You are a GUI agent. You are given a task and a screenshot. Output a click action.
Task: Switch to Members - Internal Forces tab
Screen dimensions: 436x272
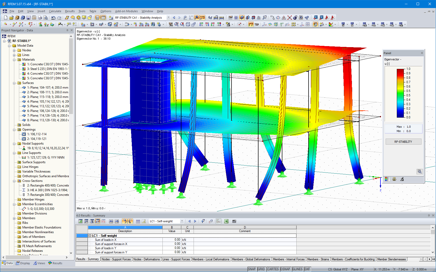pyautogui.click(x=289, y=259)
